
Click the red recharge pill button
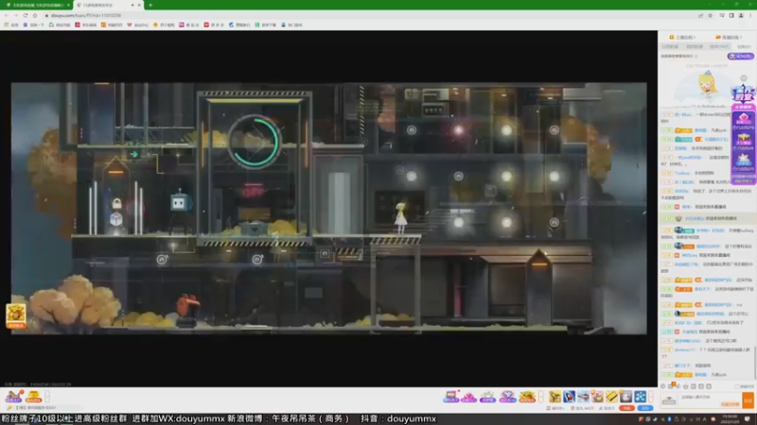626,408
